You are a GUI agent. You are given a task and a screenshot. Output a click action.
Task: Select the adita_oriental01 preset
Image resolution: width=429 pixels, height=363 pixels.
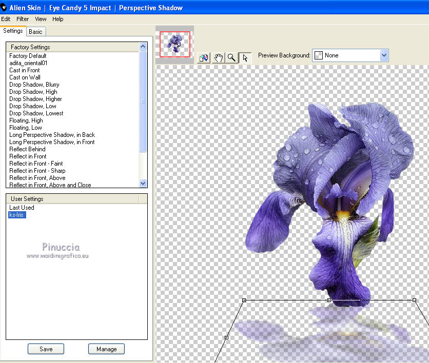click(28, 63)
